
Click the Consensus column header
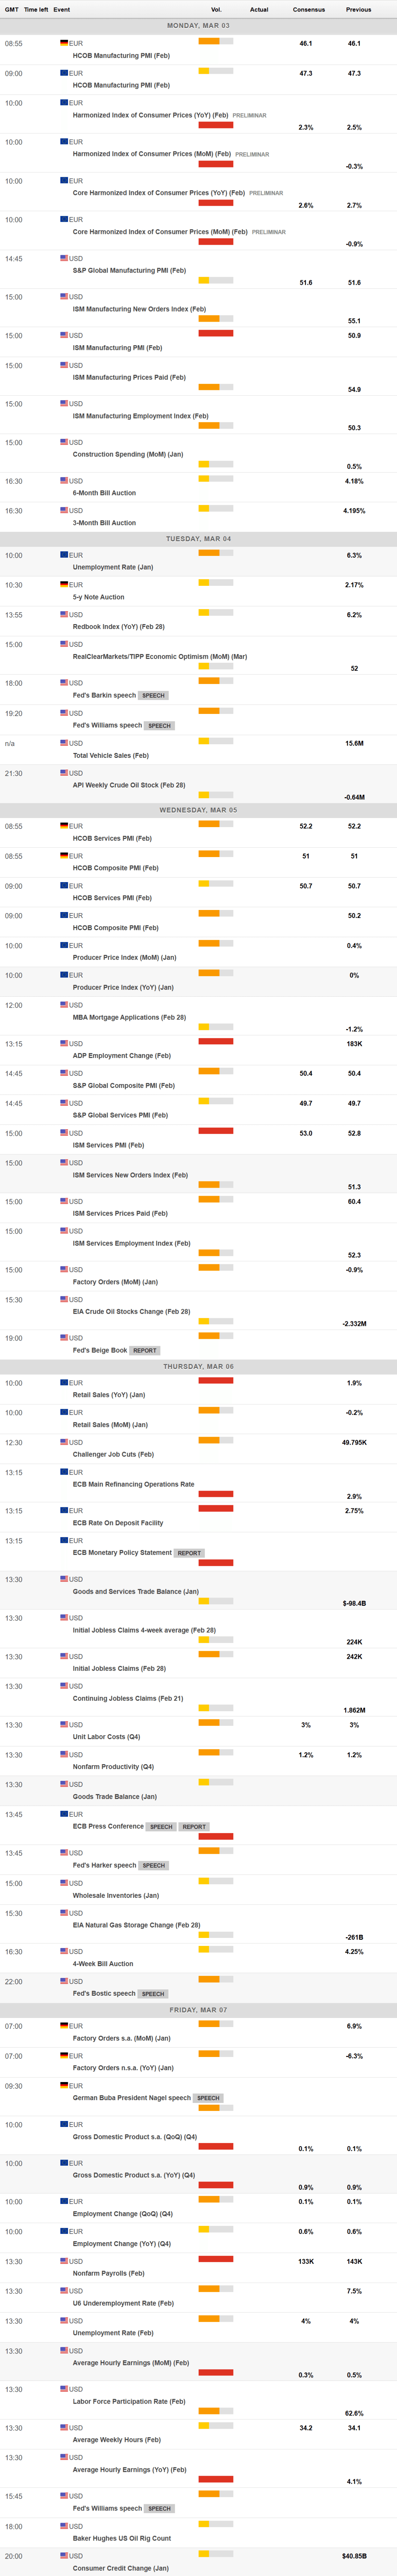308,9
